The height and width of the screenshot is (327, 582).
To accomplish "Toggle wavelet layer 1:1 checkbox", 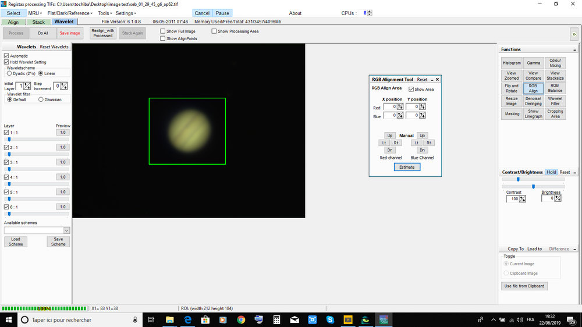I will [6, 133].
